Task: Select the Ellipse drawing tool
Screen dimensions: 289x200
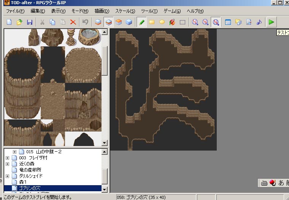Action: point(162,22)
